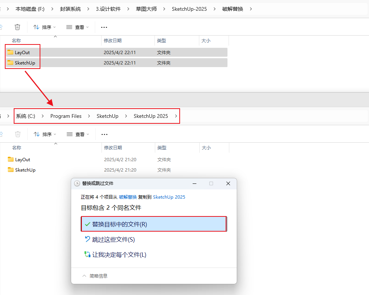Sort by 大小 column in the 破解替换 window
The image size is (369, 295).
206,40
